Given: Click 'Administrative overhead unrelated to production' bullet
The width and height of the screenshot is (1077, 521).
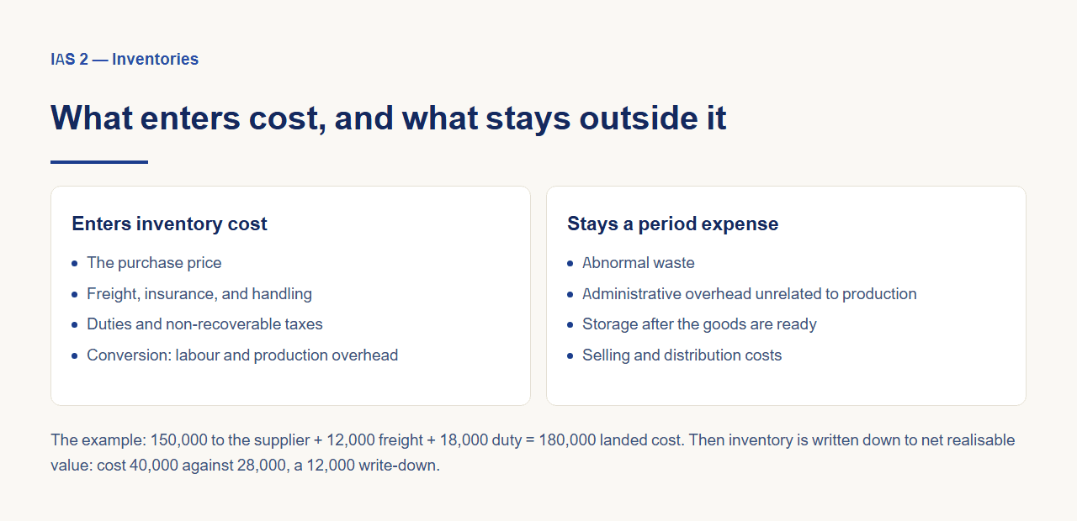Looking at the screenshot, I should (750, 294).
